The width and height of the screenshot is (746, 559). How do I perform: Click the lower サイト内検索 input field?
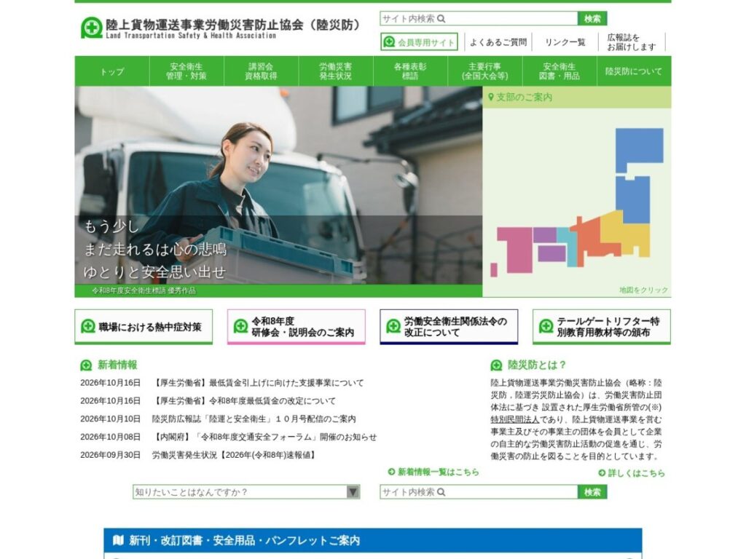479,492
